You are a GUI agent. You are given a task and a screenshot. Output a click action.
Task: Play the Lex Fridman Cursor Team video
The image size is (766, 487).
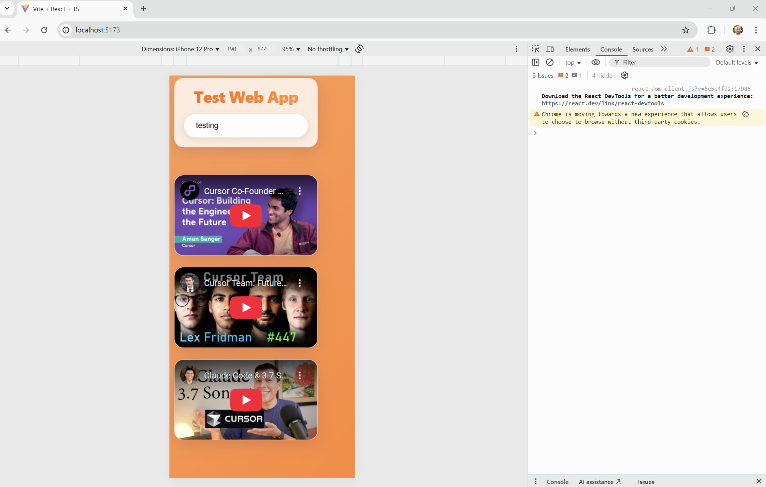point(246,307)
